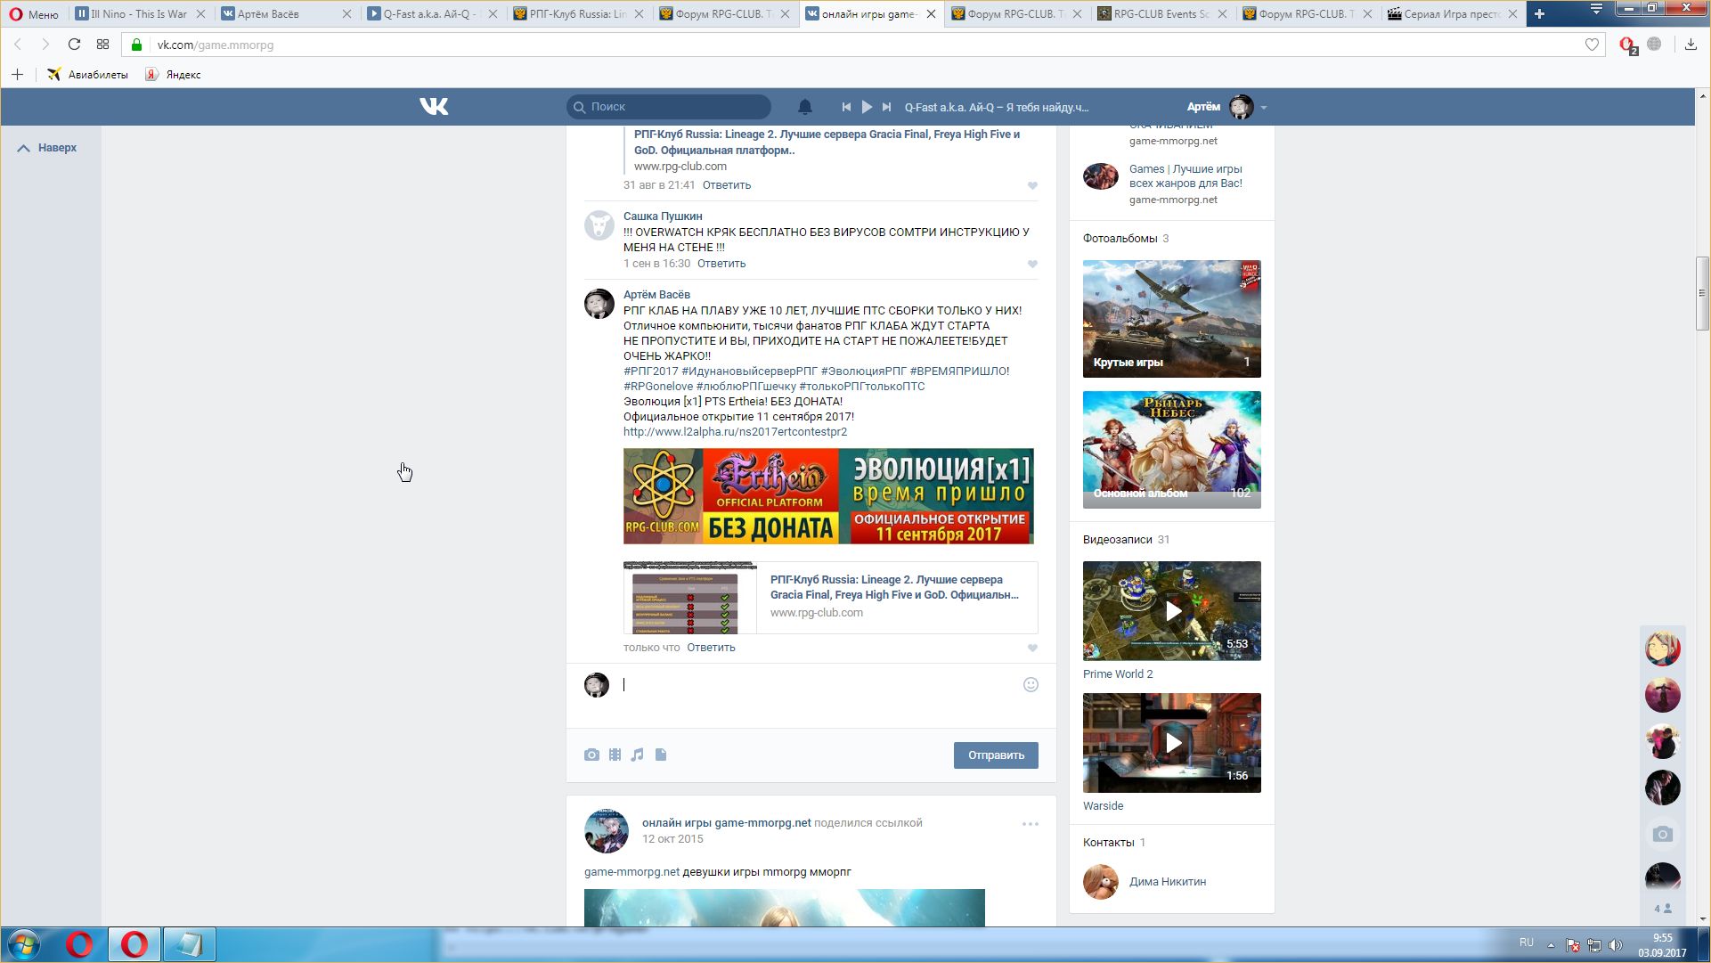Play the current track in header
Screen dimensions: 1711x963
[x=867, y=107]
